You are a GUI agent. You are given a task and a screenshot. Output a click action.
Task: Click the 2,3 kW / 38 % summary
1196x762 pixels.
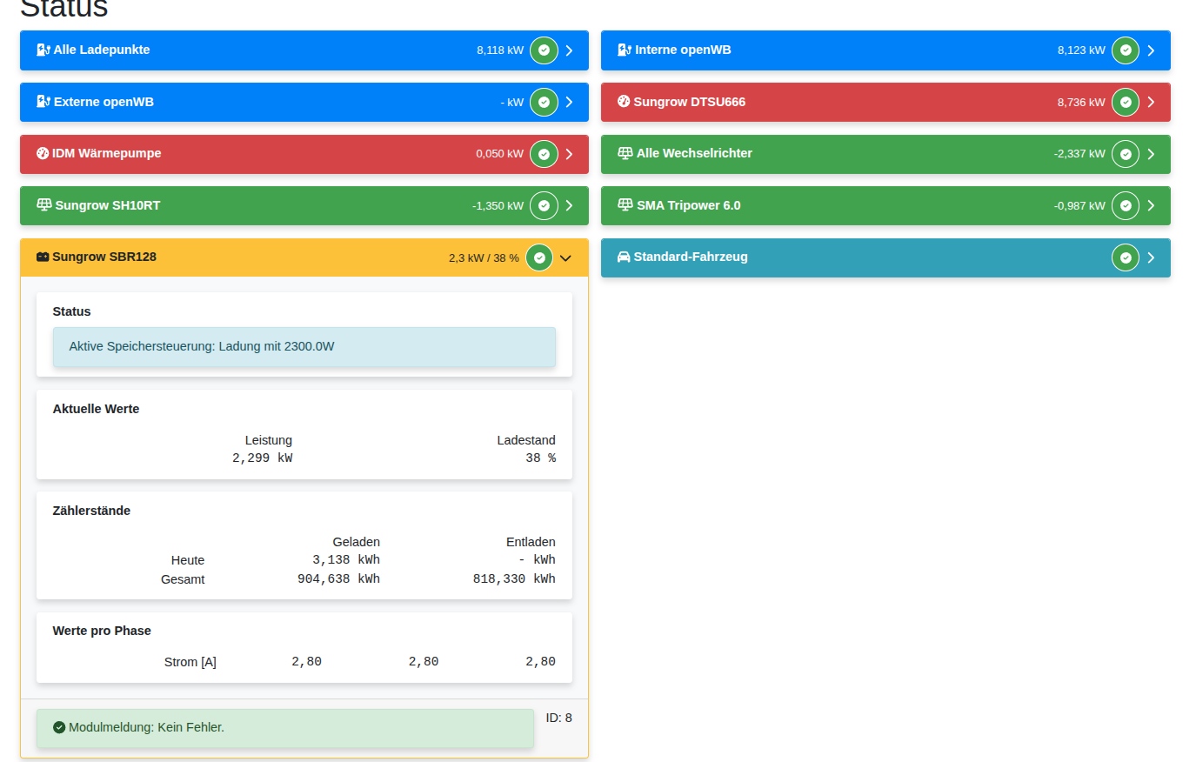point(484,258)
